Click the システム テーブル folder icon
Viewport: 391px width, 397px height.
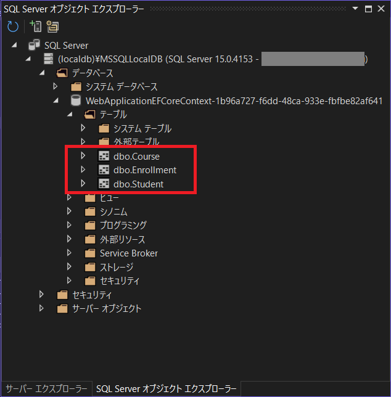click(x=104, y=128)
